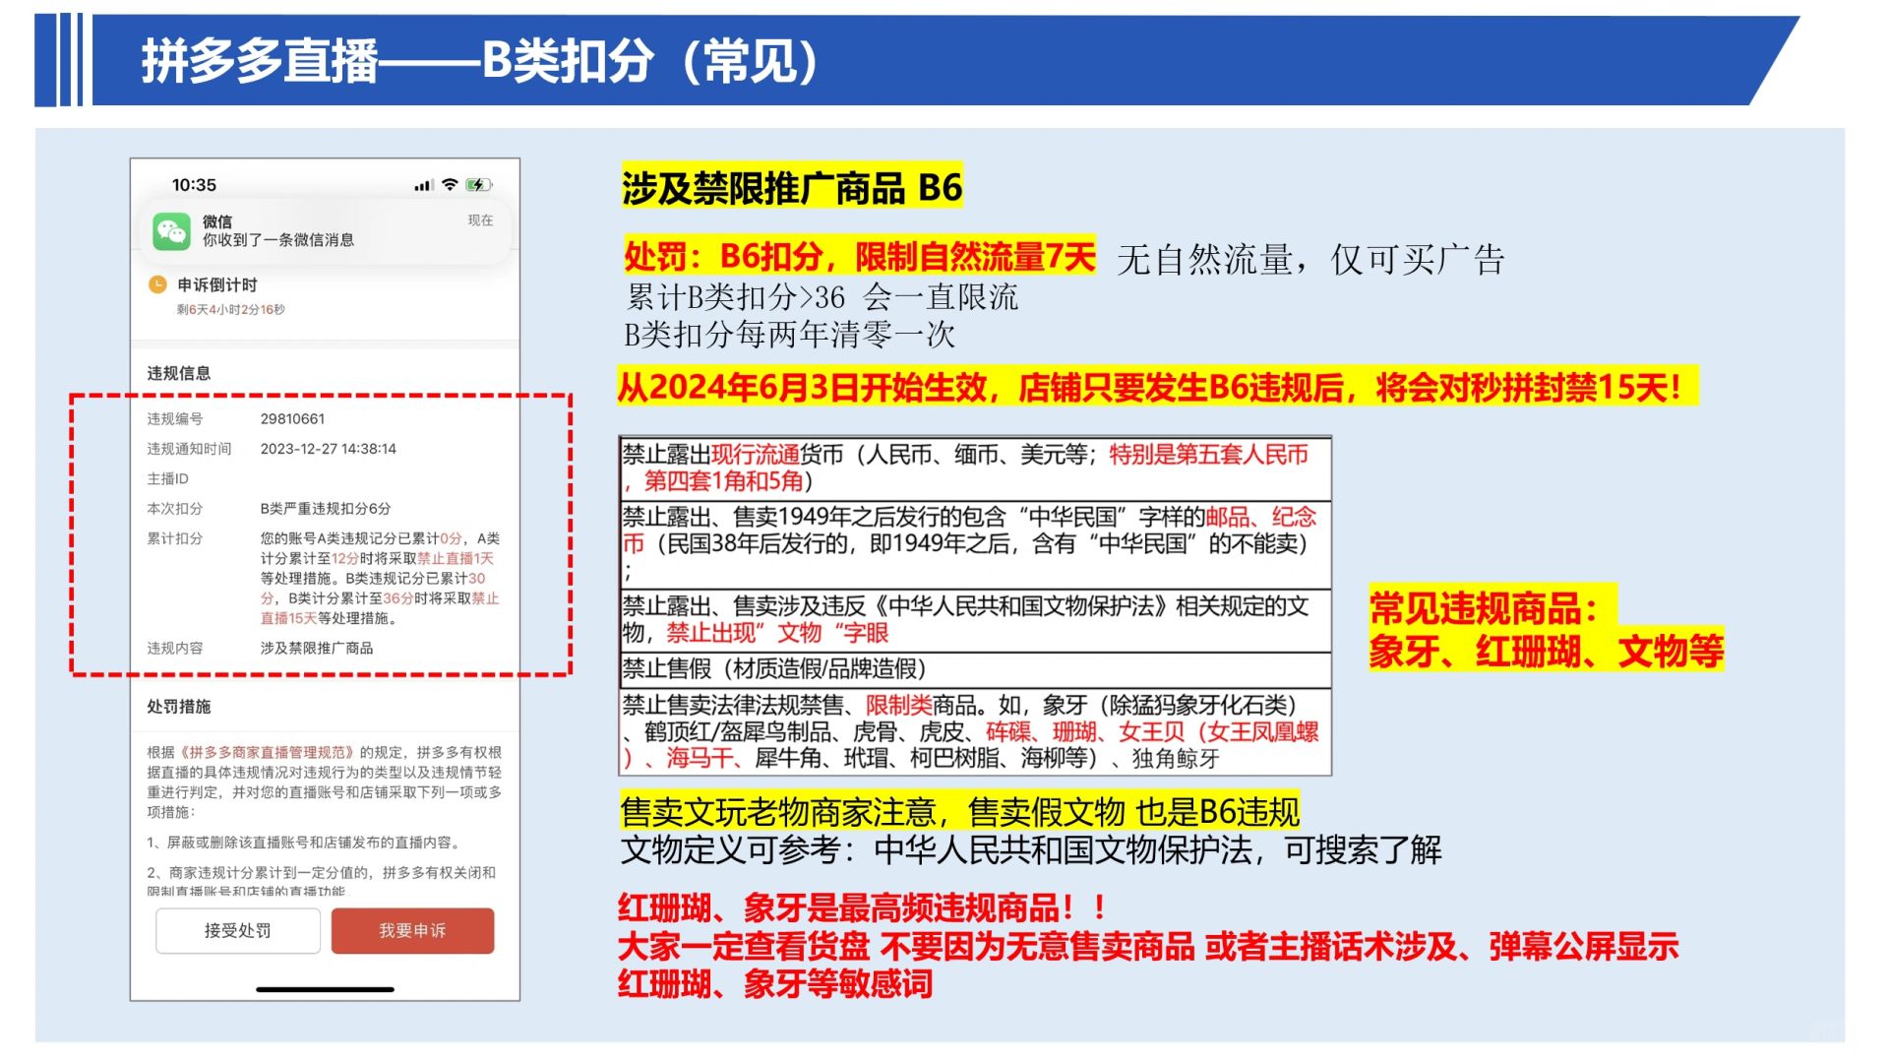Click the red line 红珊瑚、象牙是最高频违规商品
1888x1063 pixels.
pos(862,907)
